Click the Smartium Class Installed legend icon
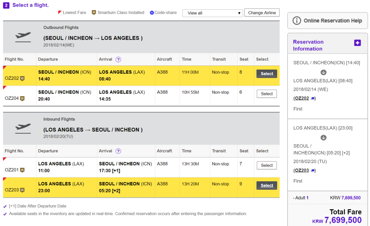 [94, 13]
